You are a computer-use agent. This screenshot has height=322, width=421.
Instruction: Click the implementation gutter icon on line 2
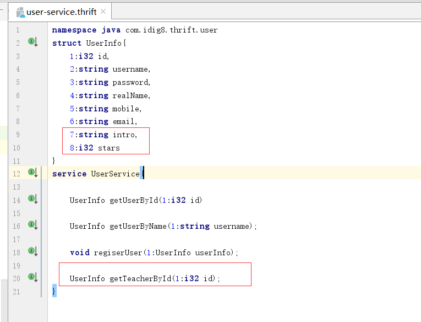tap(33, 42)
